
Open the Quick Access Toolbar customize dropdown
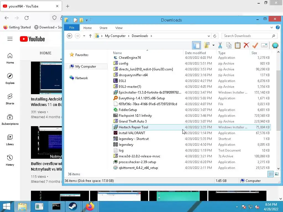point(87,20)
